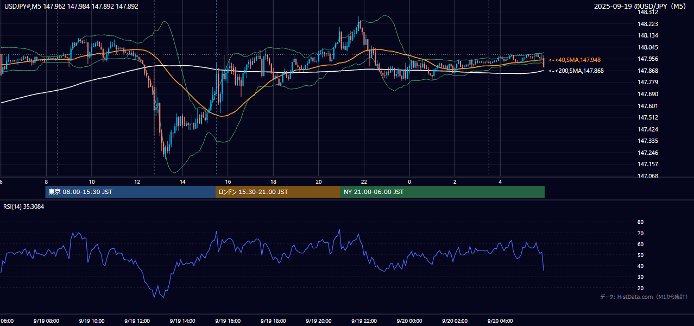Click hour label 22 under price chart
Screen dimensions: 694x326
click(364, 181)
